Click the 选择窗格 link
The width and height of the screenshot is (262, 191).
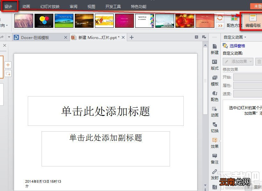[237, 46]
